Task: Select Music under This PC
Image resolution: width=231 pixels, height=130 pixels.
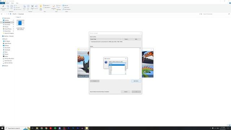Action: coord(6,52)
